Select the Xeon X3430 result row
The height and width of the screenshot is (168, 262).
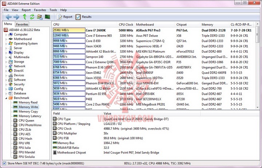[x=154, y=46]
